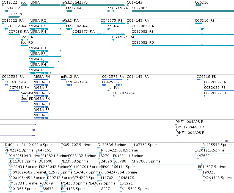Click the EK291513.5prime EST label
The image size is (234, 193).
[218, 178]
